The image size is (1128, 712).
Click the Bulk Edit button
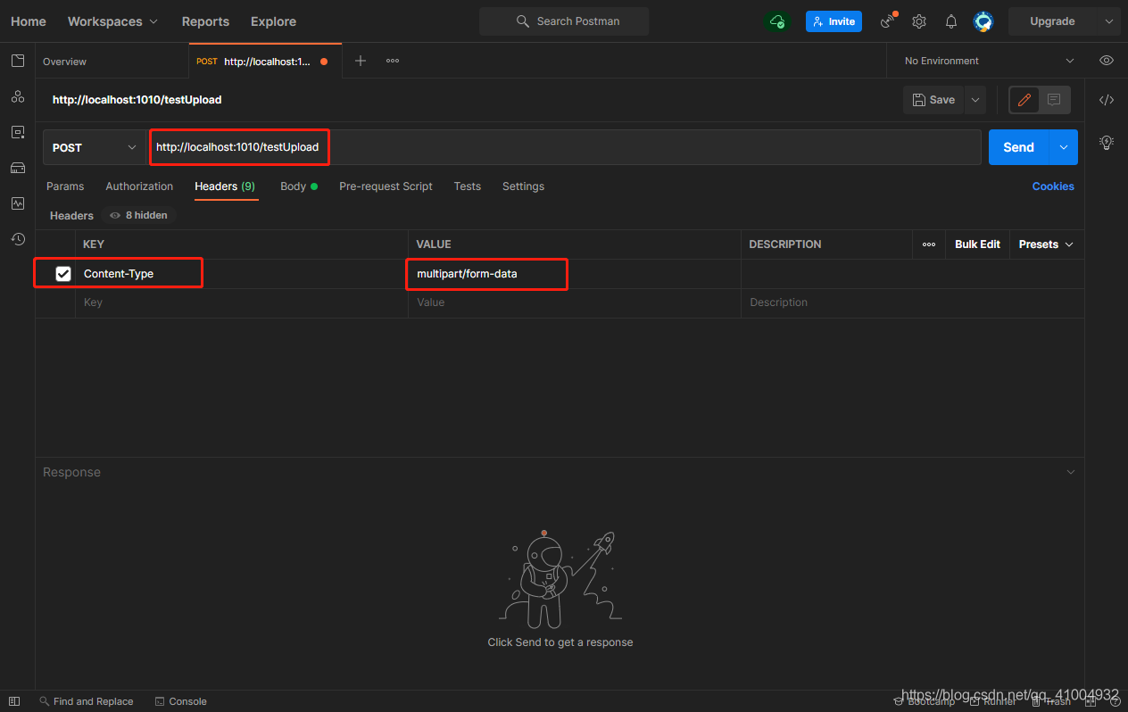[977, 244]
